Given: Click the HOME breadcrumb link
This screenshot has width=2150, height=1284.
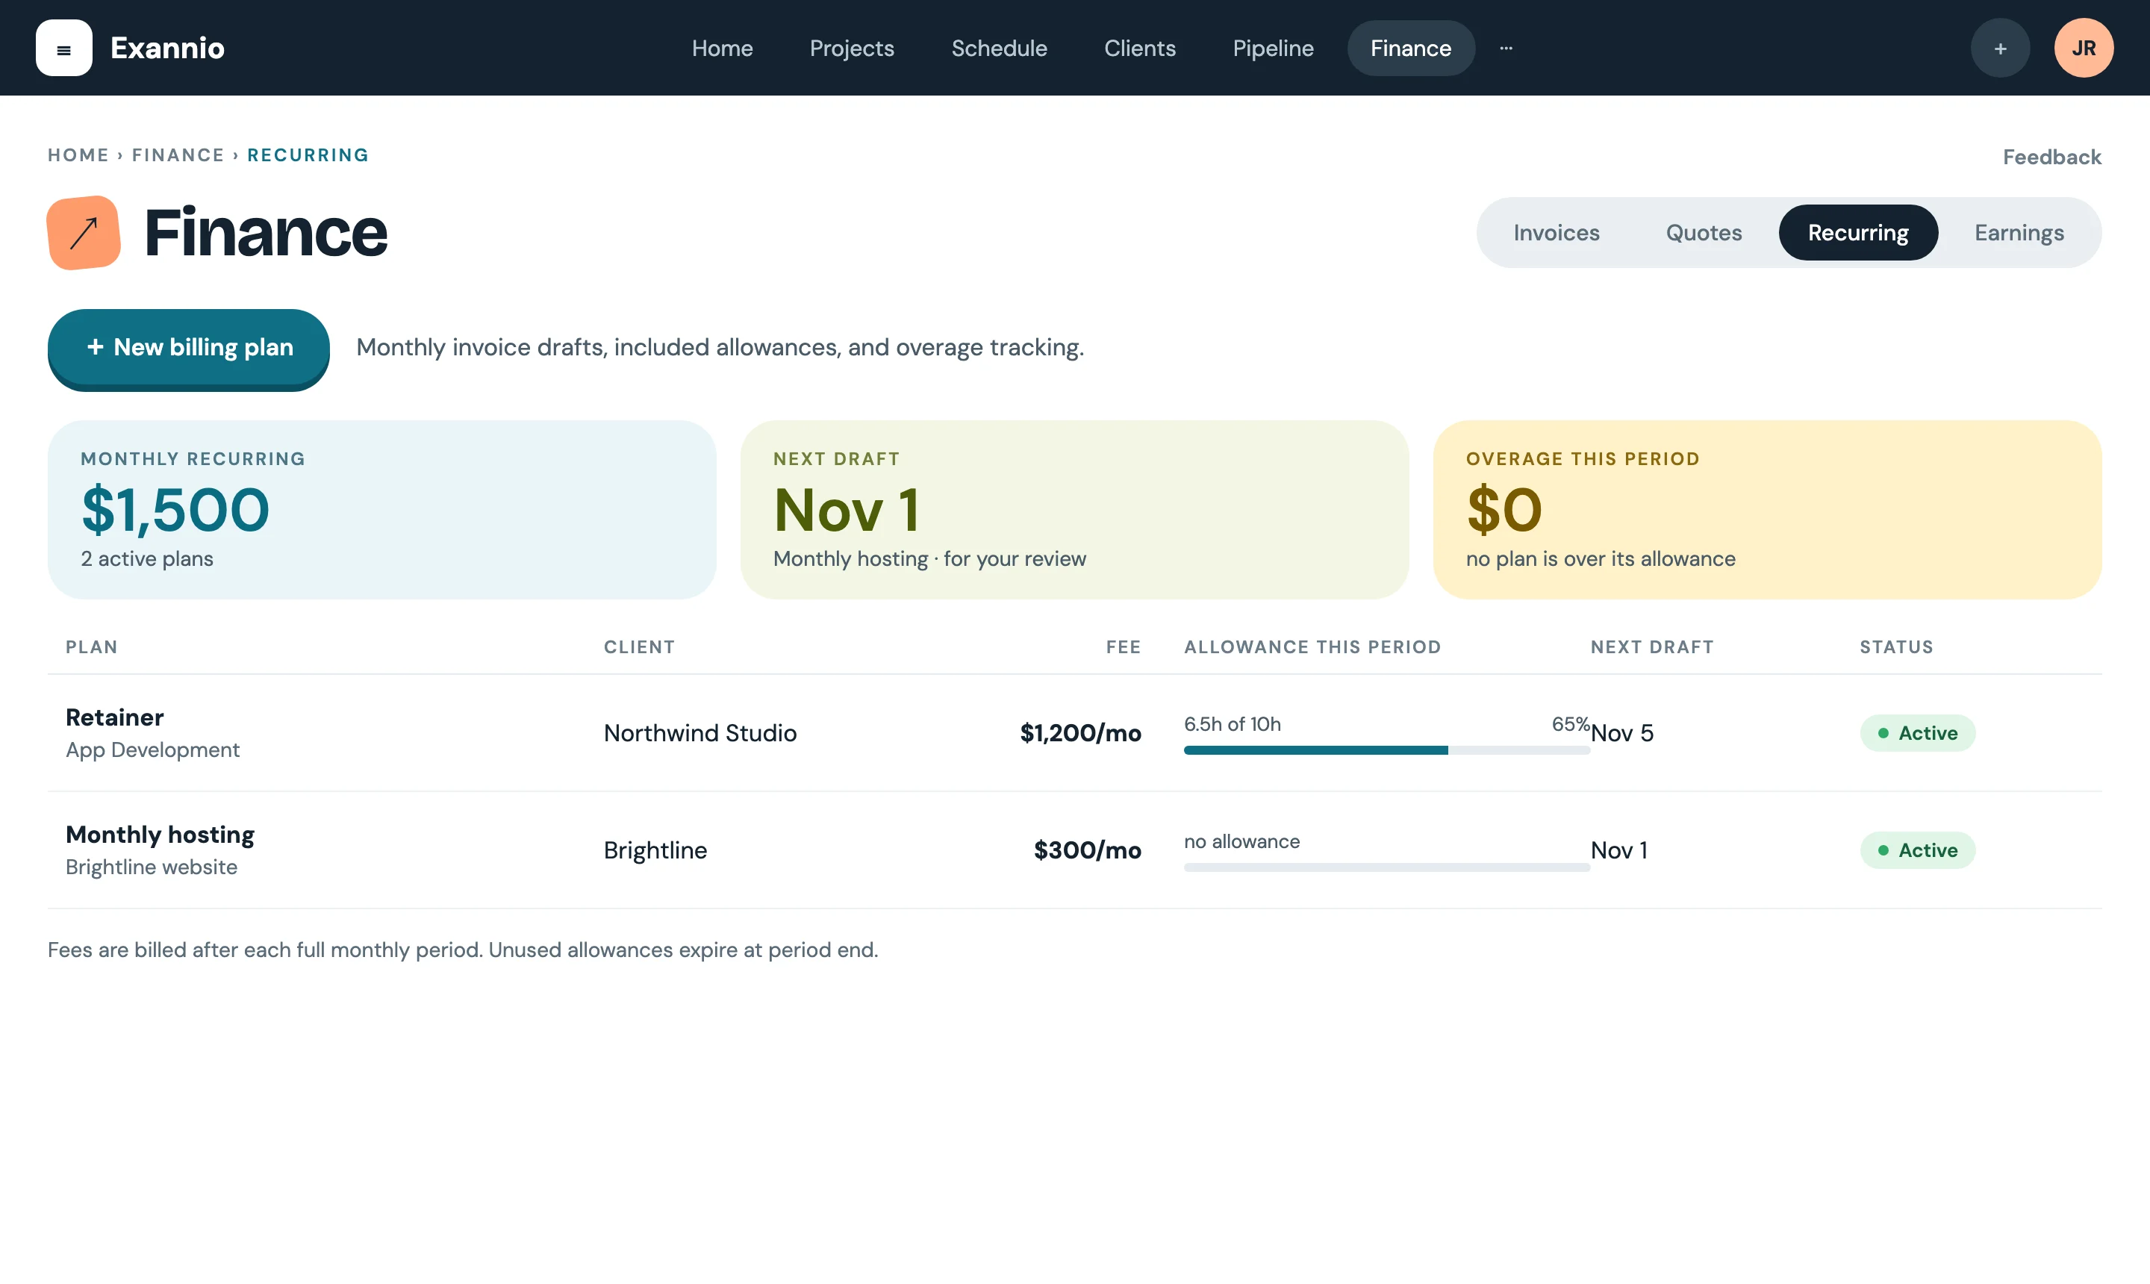Looking at the screenshot, I should [x=78, y=155].
